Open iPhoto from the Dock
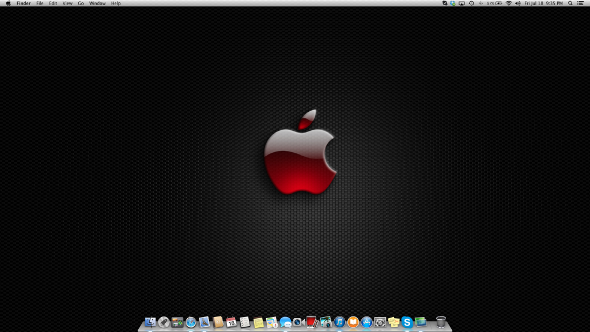This screenshot has width=590, height=332. 326,322
